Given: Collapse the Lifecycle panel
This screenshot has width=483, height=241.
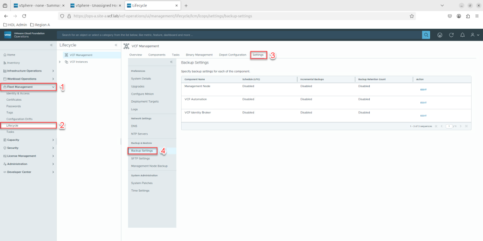Looking at the screenshot, I should pyautogui.click(x=116, y=45).
